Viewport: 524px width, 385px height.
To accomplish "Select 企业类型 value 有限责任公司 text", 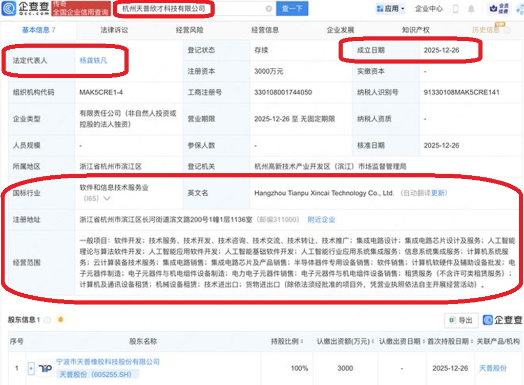I will (x=128, y=119).
